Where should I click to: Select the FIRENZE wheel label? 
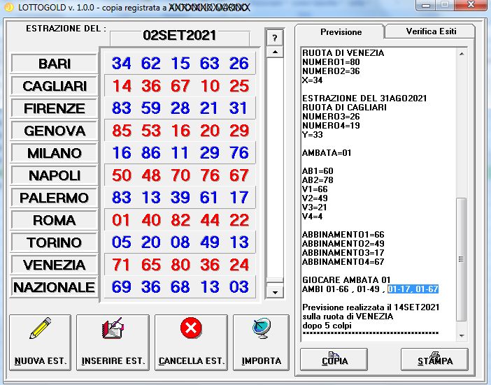[x=54, y=108]
